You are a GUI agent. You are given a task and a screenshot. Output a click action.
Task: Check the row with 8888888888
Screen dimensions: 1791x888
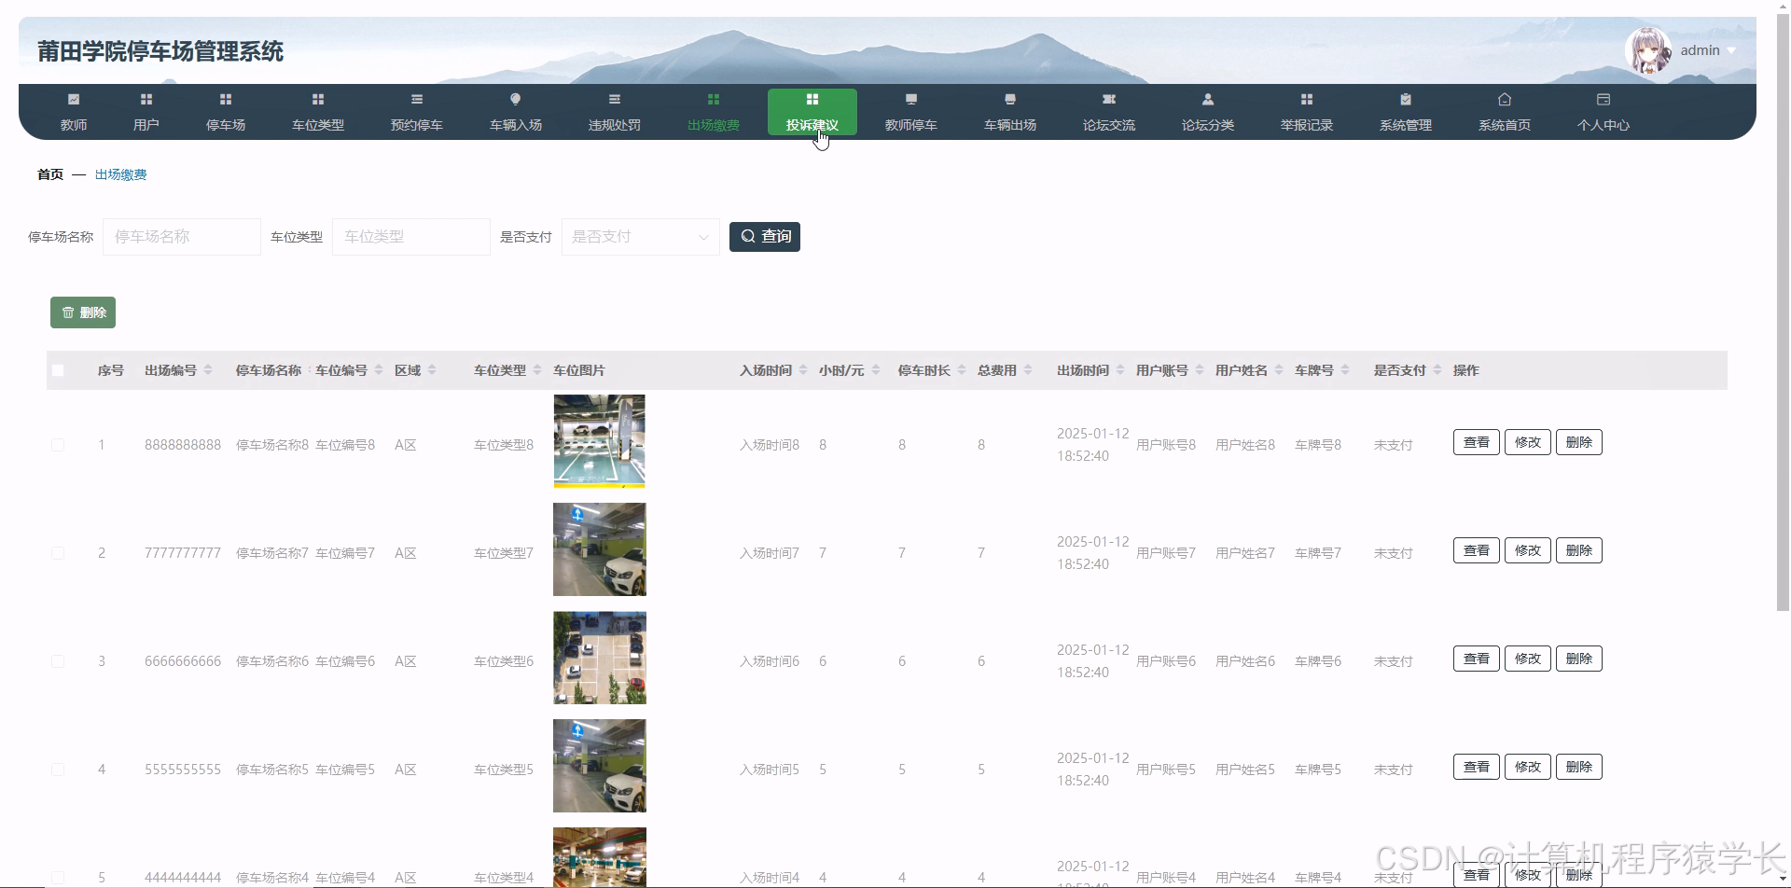58,445
